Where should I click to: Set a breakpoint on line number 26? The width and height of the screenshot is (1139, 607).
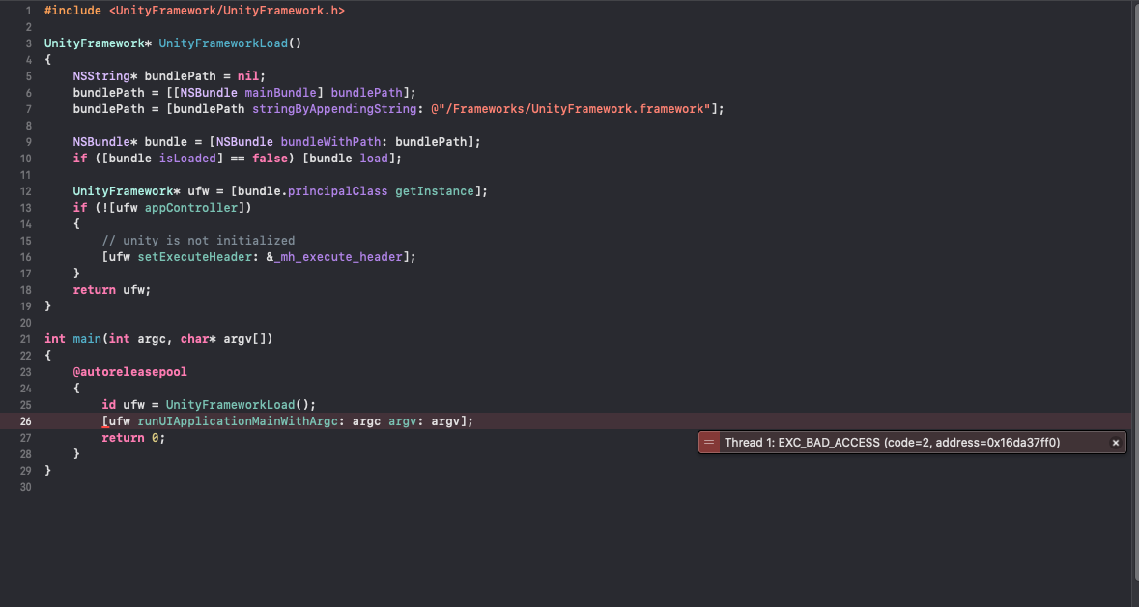[x=25, y=421]
